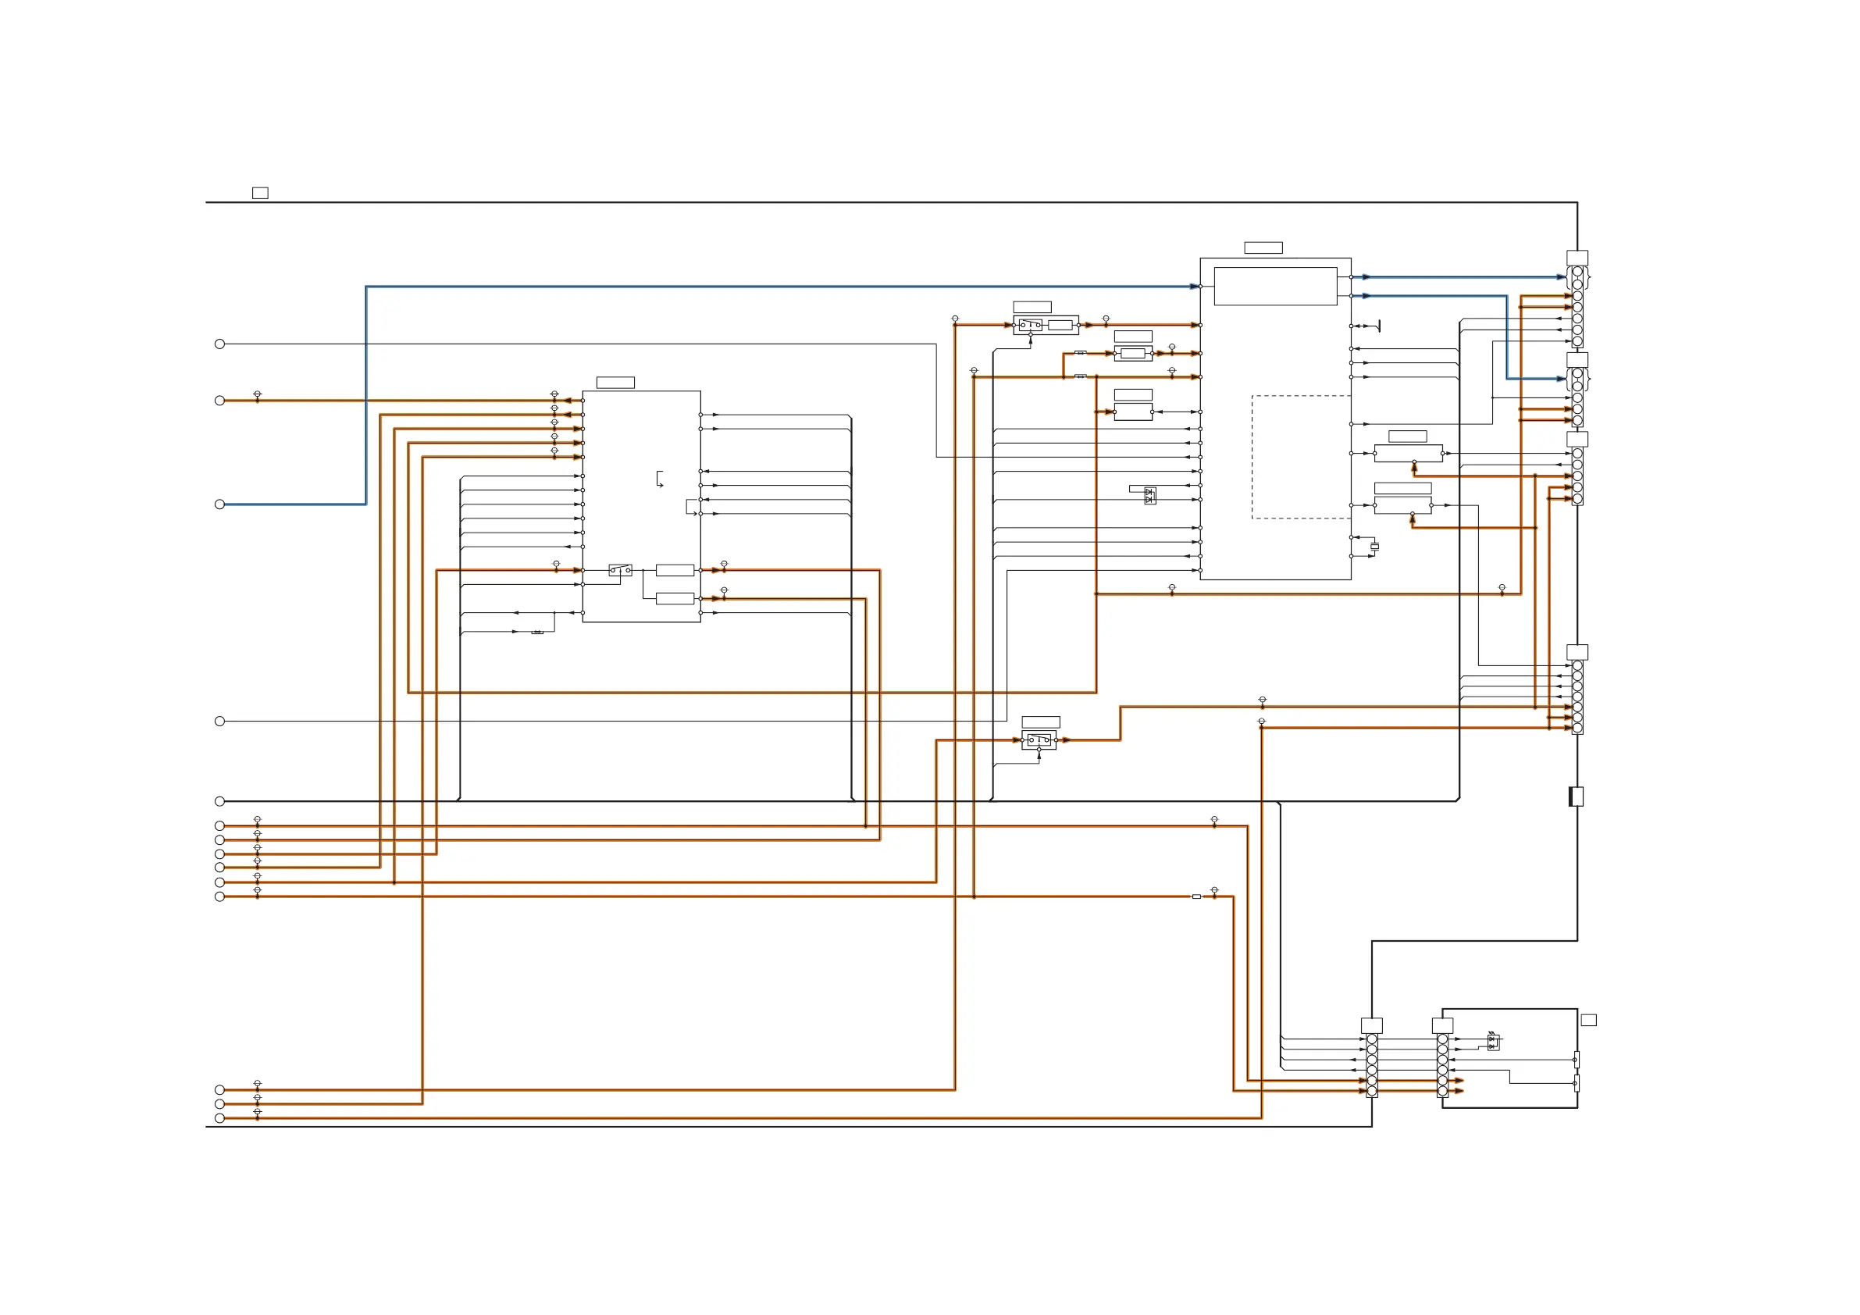
Task: Click the wide inner rectangle atop the large IC
Action: 1275,286
